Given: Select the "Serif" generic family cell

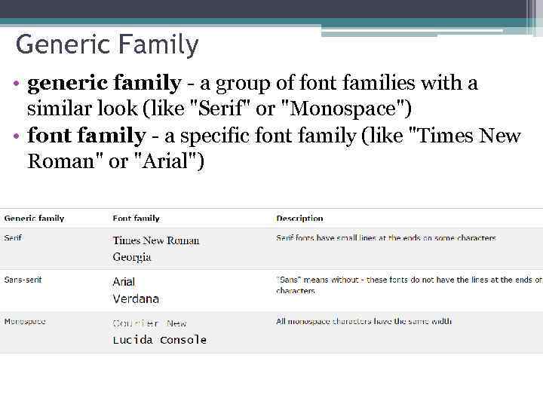Looking at the screenshot, I should coord(13,238).
